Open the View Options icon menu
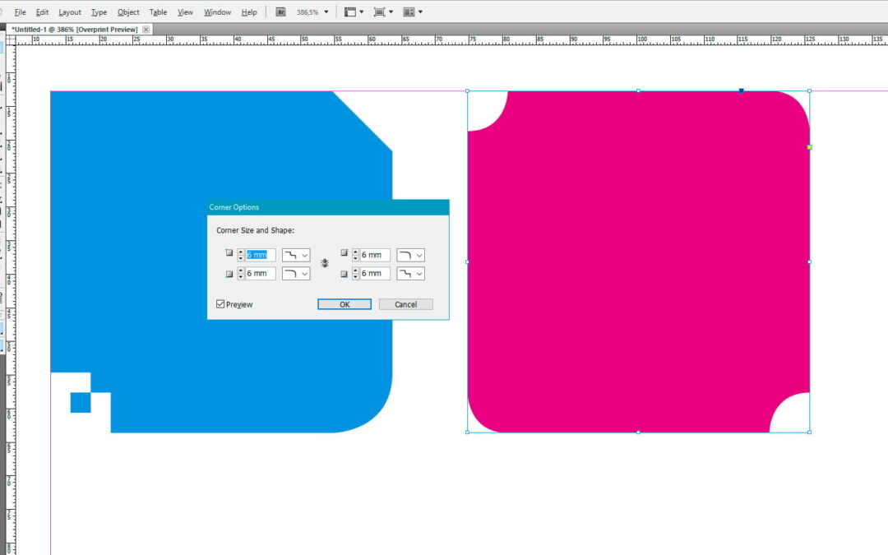This screenshot has height=555, width=888. [354, 12]
